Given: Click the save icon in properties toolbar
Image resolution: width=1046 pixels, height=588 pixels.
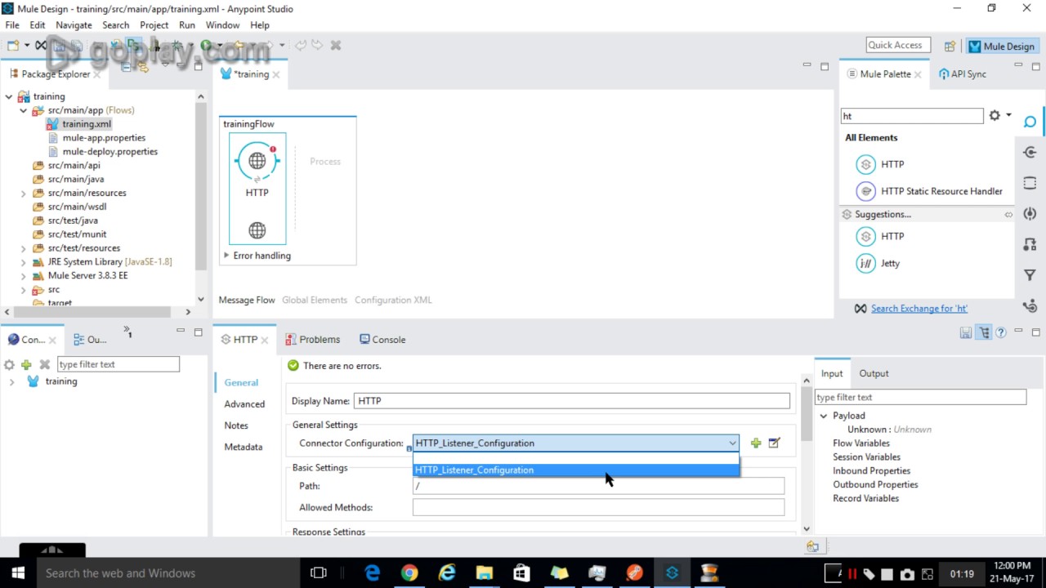Looking at the screenshot, I should 966,332.
